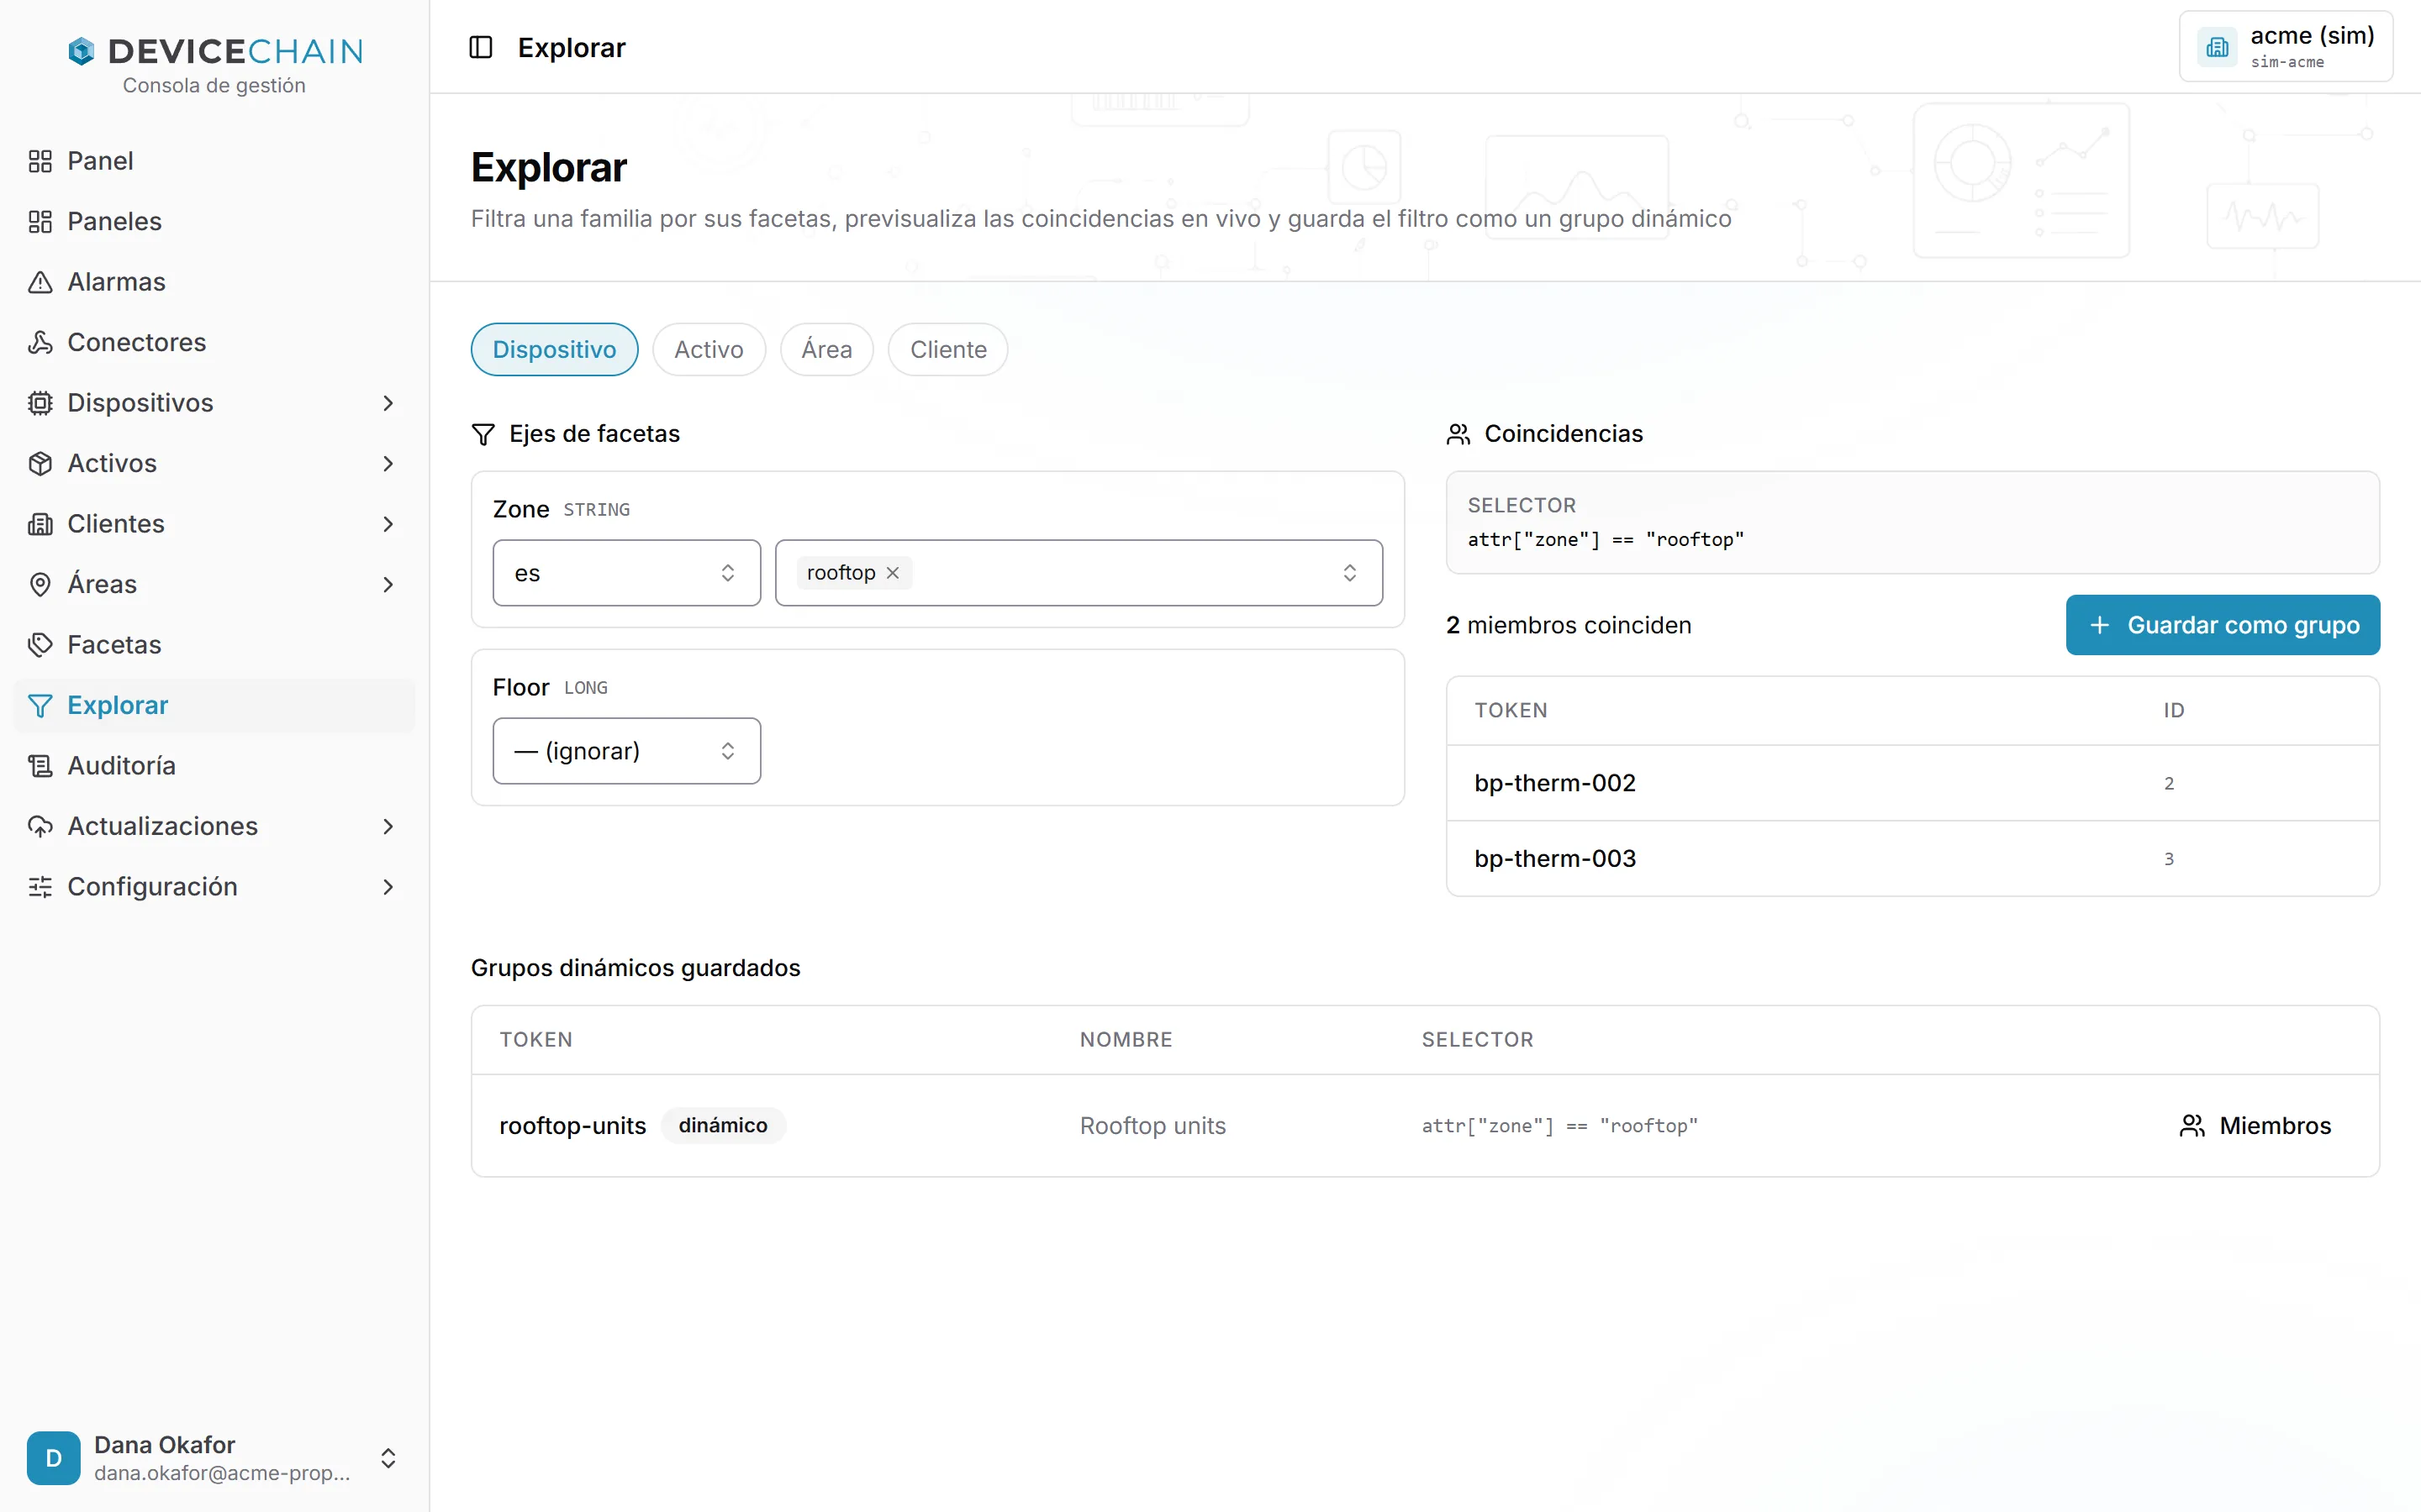The width and height of the screenshot is (2421, 1512).
Task: Expand the Áreas submenu chevron
Action: [388, 584]
